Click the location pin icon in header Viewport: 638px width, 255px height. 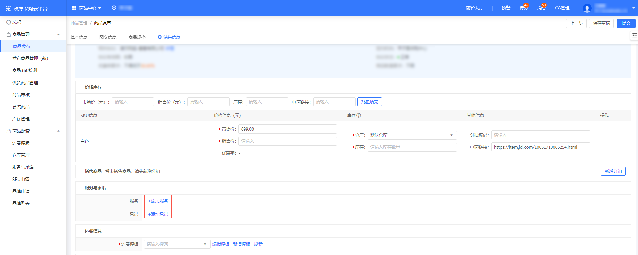pos(114,8)
